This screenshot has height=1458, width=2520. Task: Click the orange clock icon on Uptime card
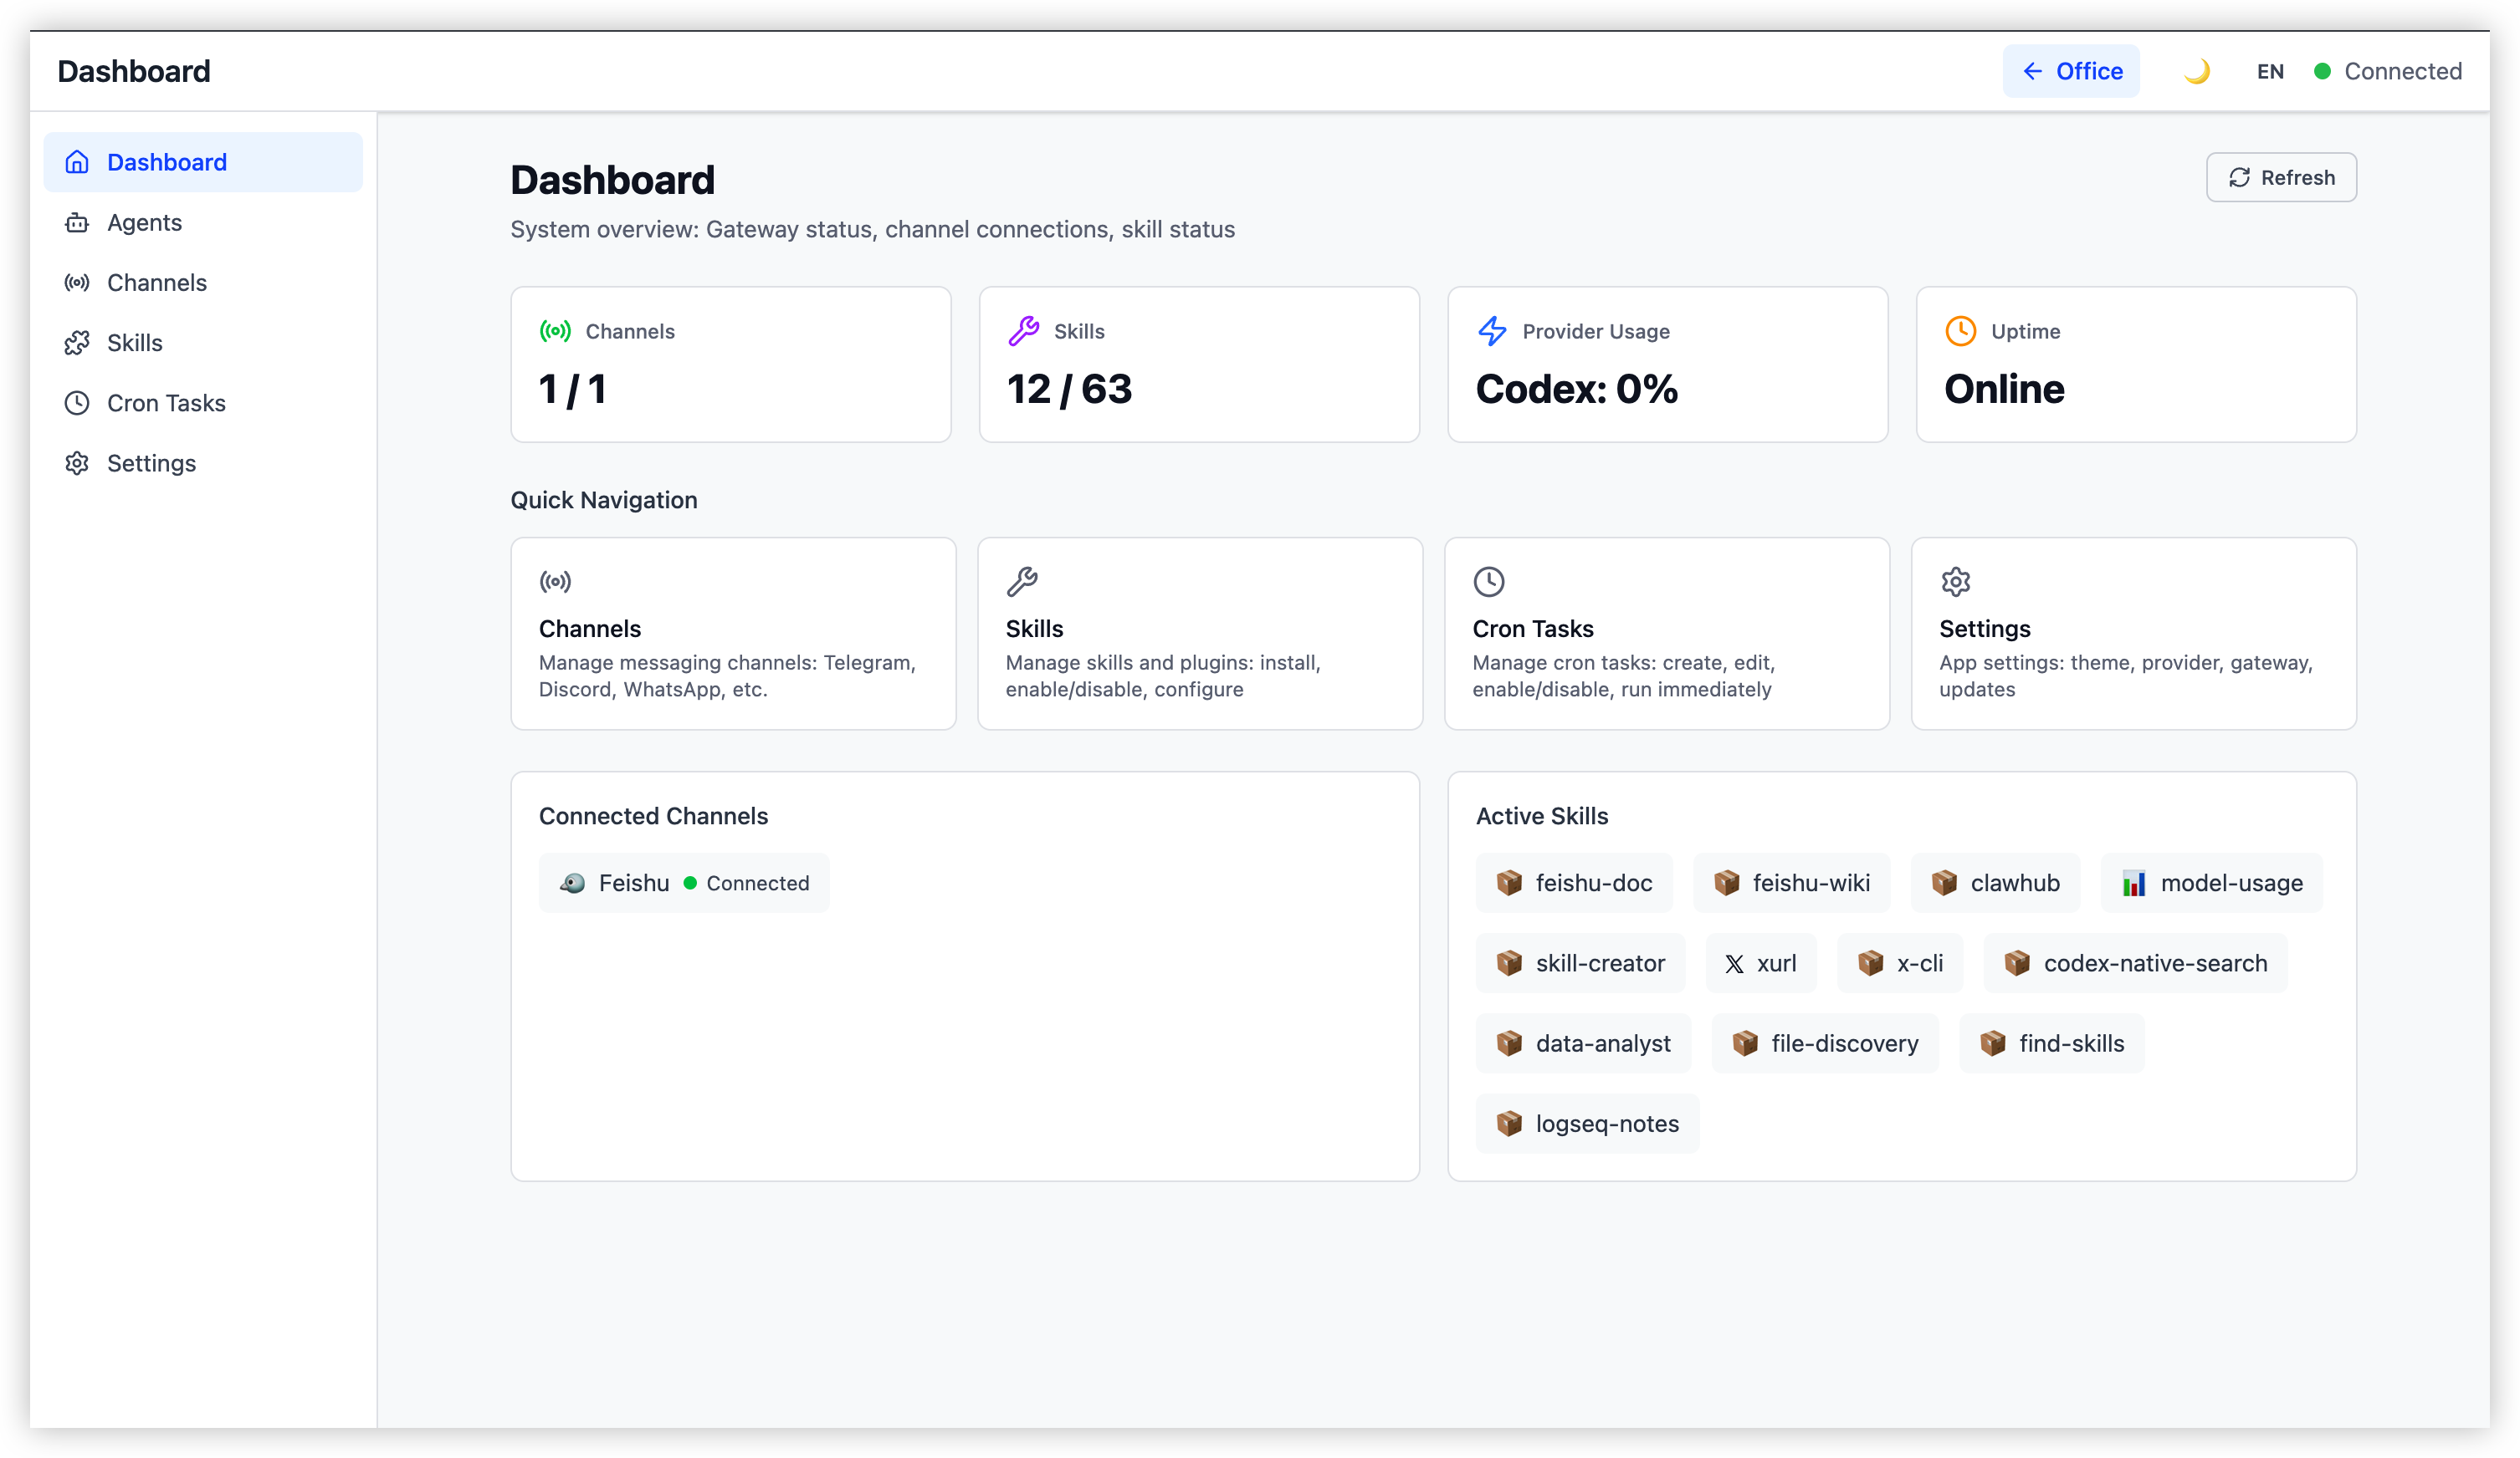[x=1960, y=331]
